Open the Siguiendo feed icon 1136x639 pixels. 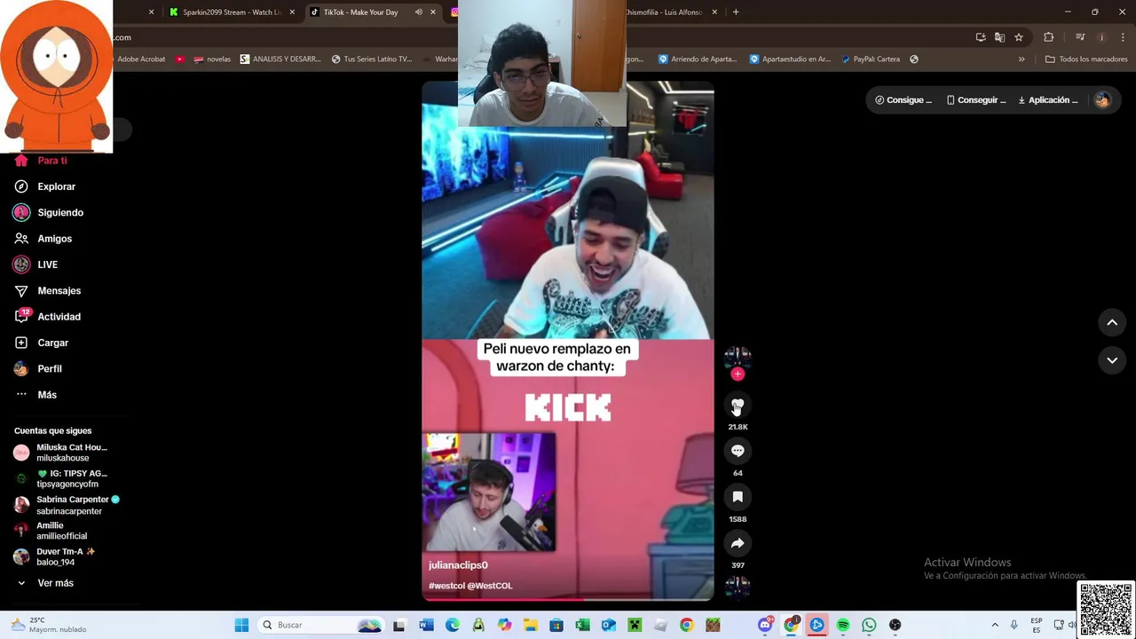pos(21,212)
